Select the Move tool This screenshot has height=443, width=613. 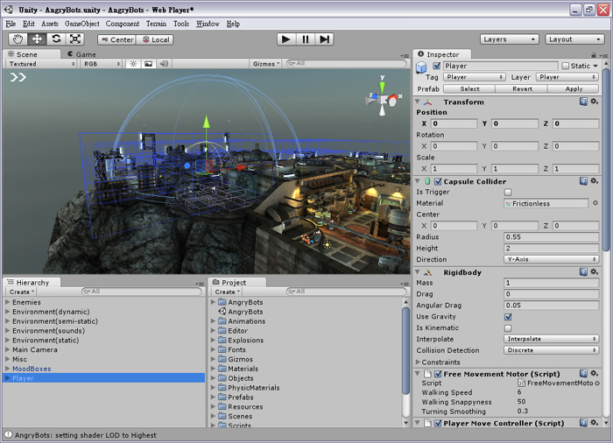[x=37, y=39]
